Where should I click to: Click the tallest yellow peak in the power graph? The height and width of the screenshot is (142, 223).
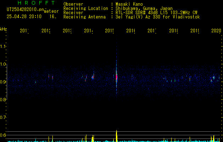point(117,136)
